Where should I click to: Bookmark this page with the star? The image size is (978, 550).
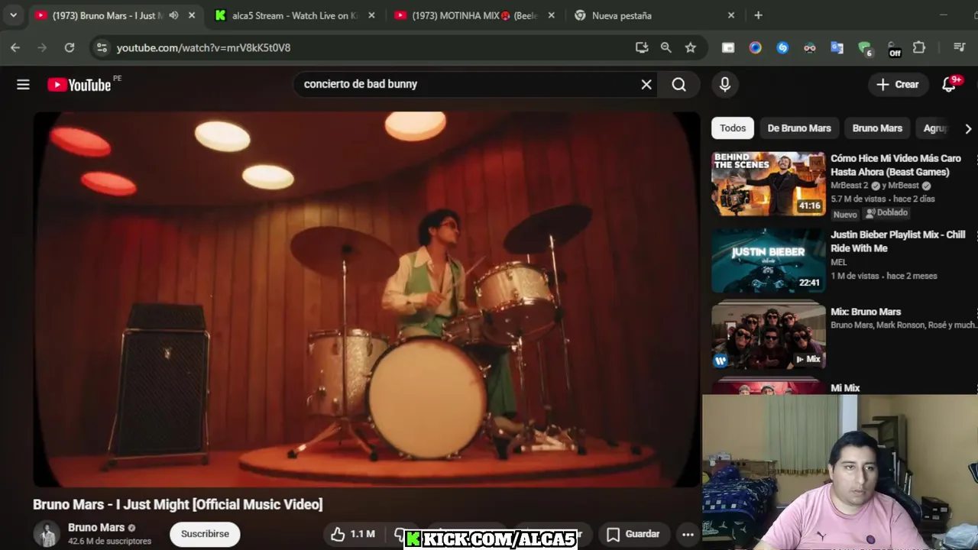click(691, 47)
